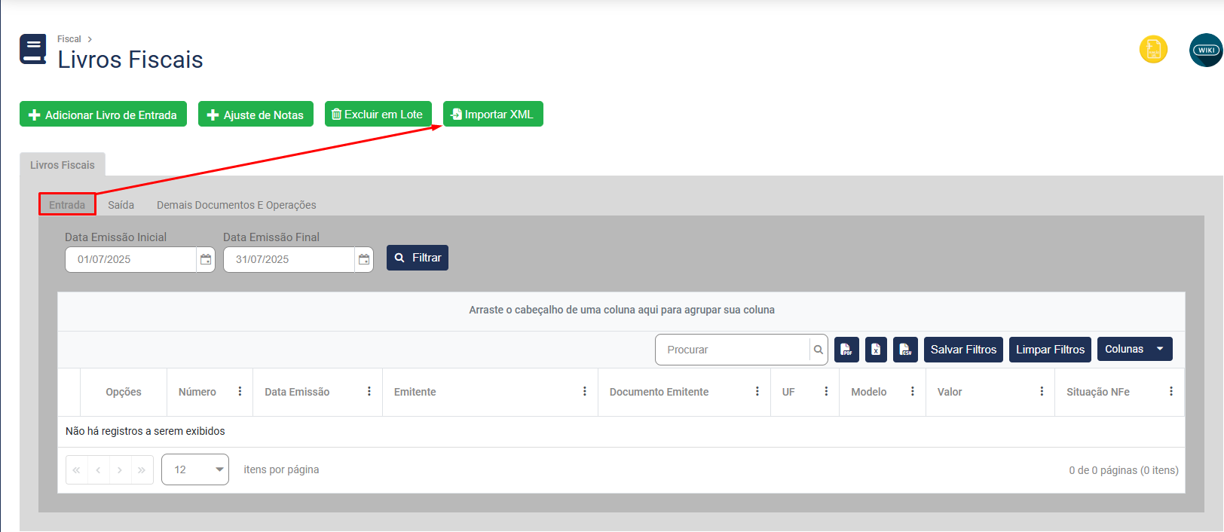Click the Importar XML button
This screenshot has width=1224, height=532.
point(493,114)
